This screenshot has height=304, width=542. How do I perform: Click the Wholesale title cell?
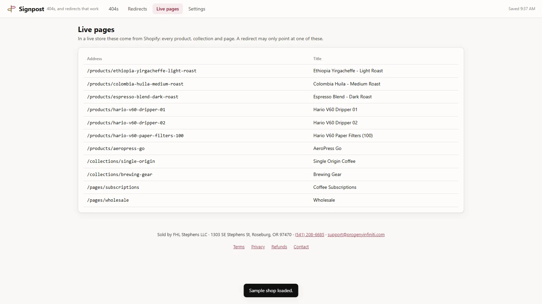tap(324, 200)
